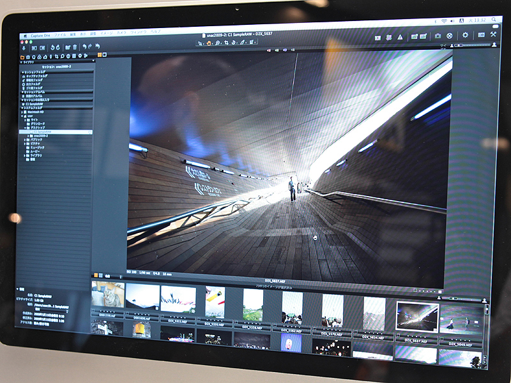The height and width of the screenshot is (383, 511).
Task: Select the Rotate/straighten cursor tool
Action: [233, 42]
